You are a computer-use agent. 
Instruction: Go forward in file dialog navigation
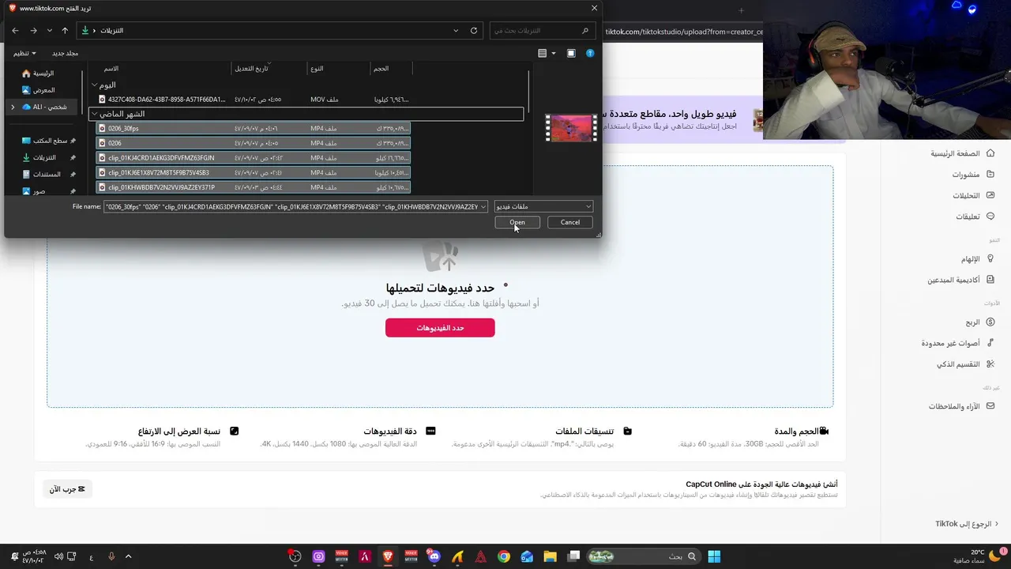tap(33, 30)
